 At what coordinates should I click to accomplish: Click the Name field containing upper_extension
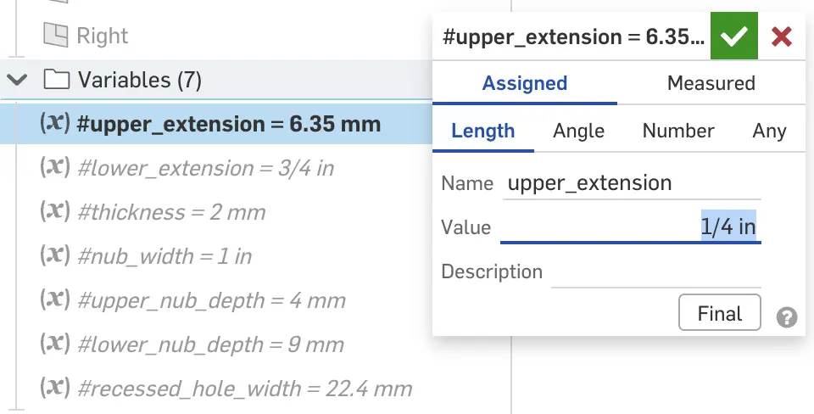coord(631,183)
